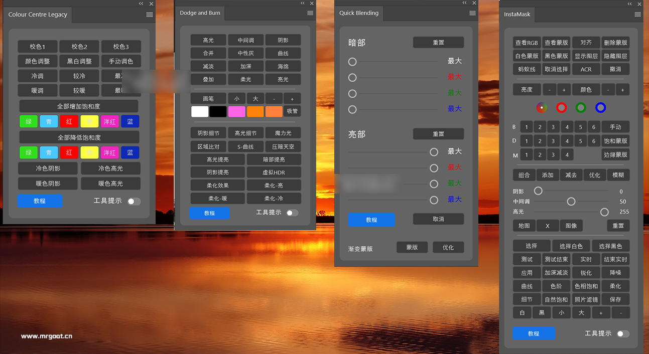The image size is (649, 354).
Task: Turn on 工具提示 switch in InstaMask panel
Action: click(x=623, y=334)
